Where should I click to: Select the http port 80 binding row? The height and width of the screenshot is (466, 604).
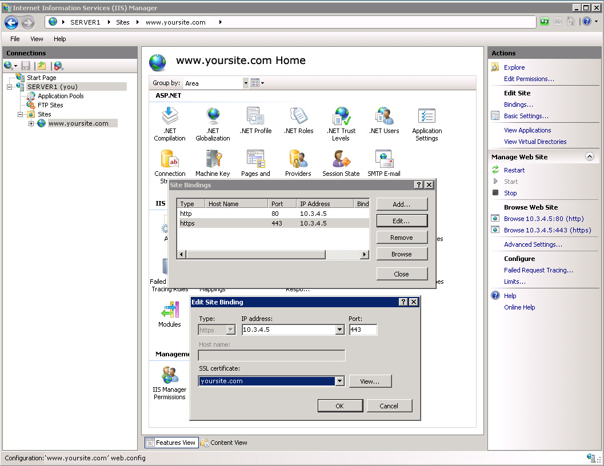(x=273, y=214)
